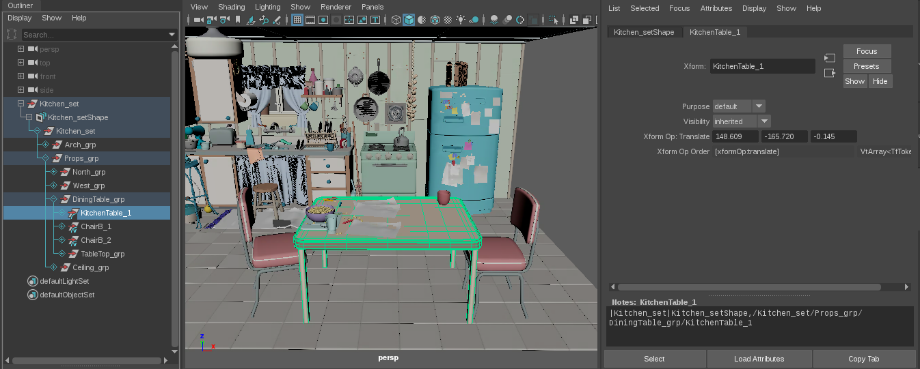
Task: Toggle the Depth of Field icon
Action: point(534,20)
